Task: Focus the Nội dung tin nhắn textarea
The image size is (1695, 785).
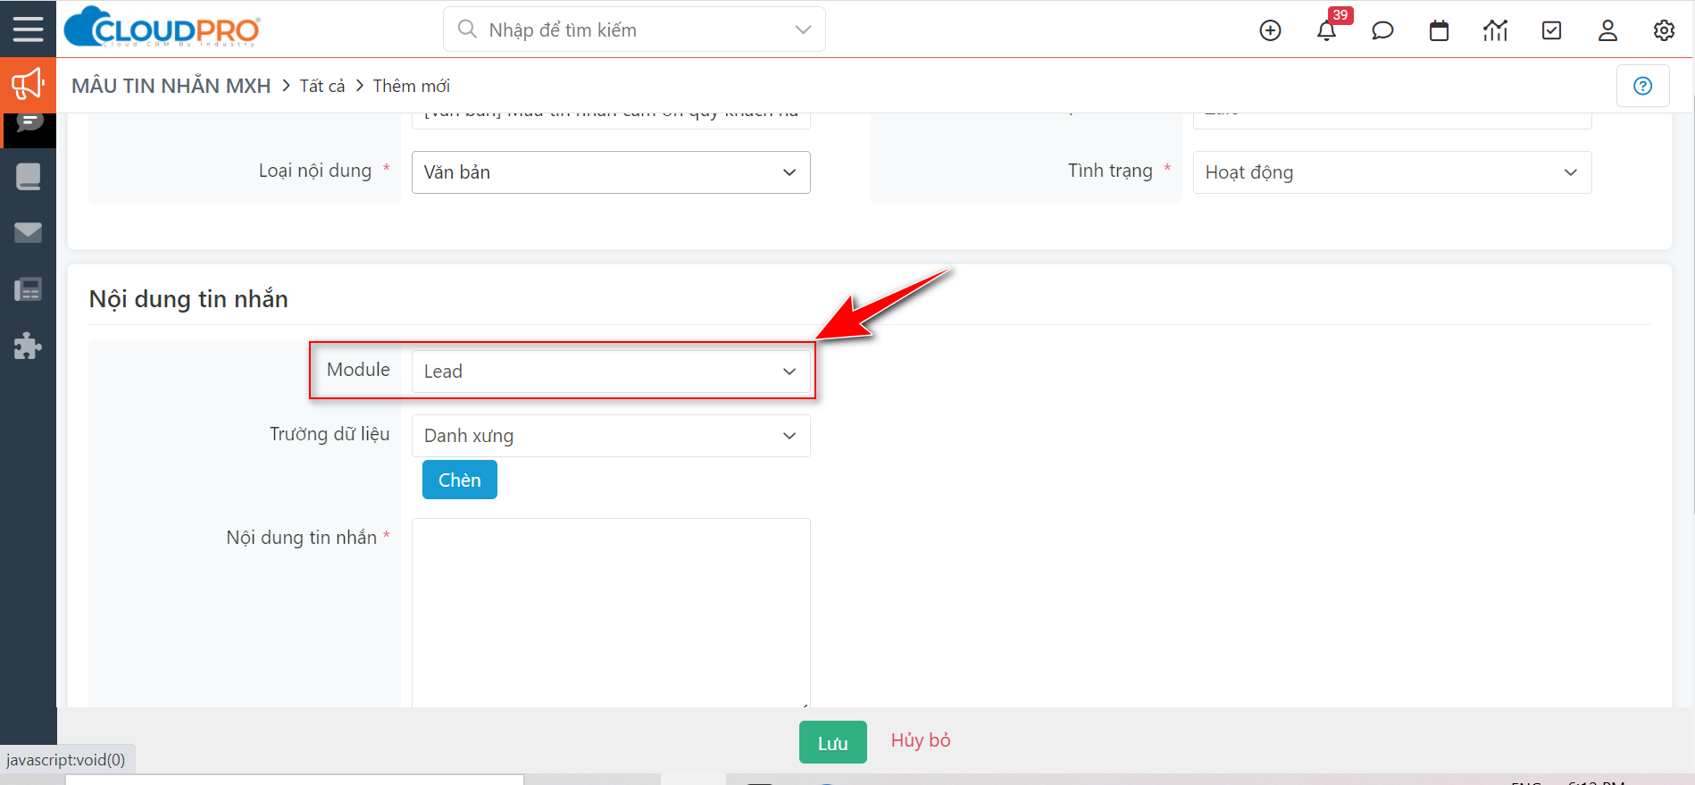Action: tap(611, 614)
